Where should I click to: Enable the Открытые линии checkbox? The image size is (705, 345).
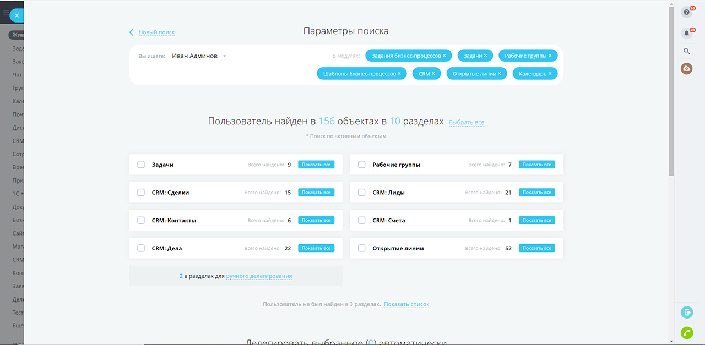click(x=362, y=248)
